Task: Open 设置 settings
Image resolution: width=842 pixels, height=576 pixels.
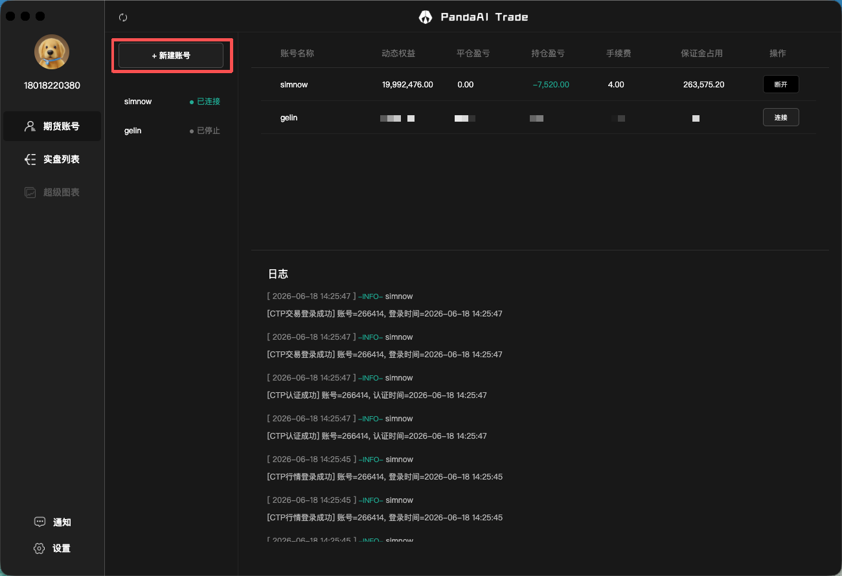Action: click(x=52, y=548)
